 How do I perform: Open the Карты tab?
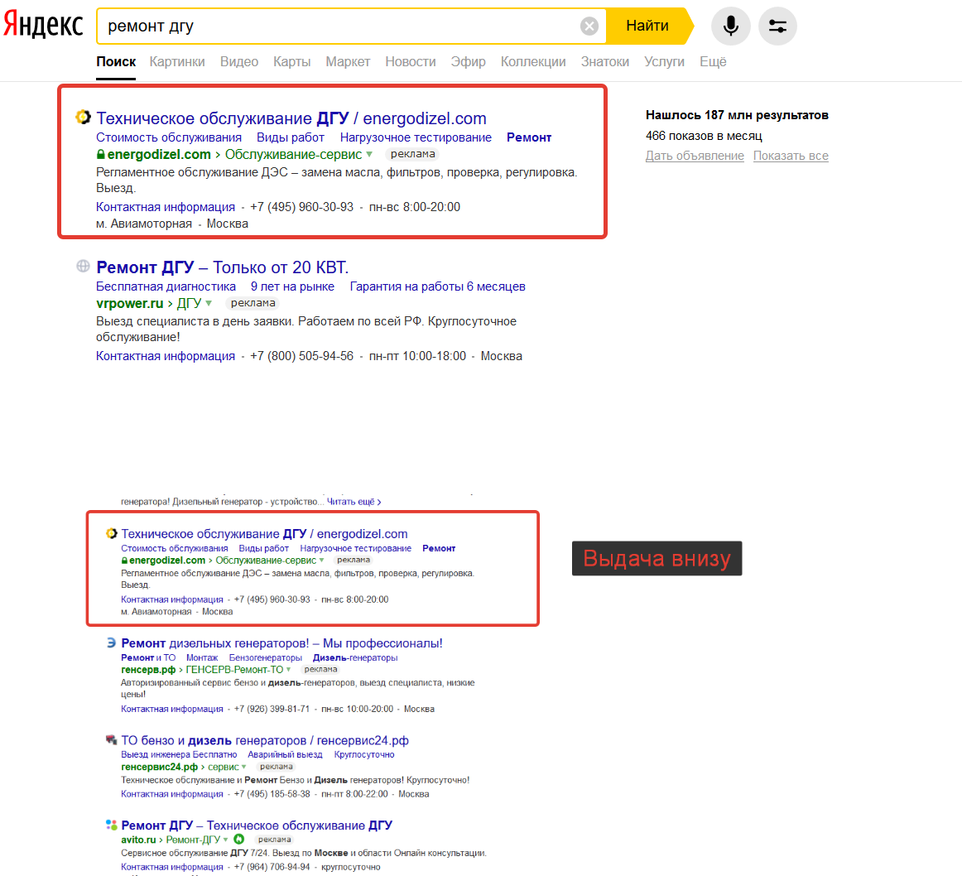tap(292, 61)
